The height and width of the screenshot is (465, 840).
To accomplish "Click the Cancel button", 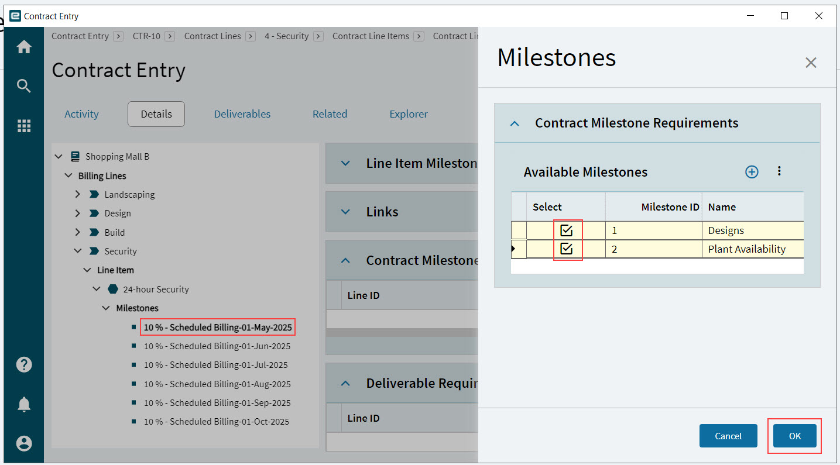I will (x=728, y=436).
